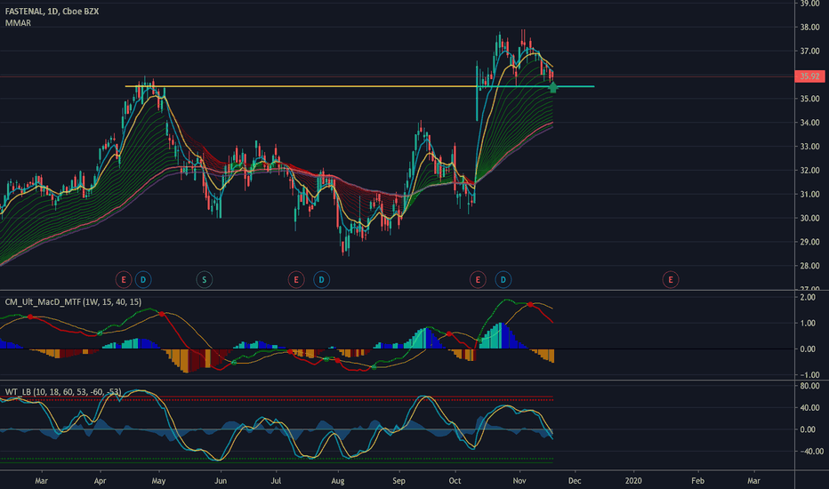829x489 pixels.
Task: Click the Aug label on the time axis
Action: 338,480
